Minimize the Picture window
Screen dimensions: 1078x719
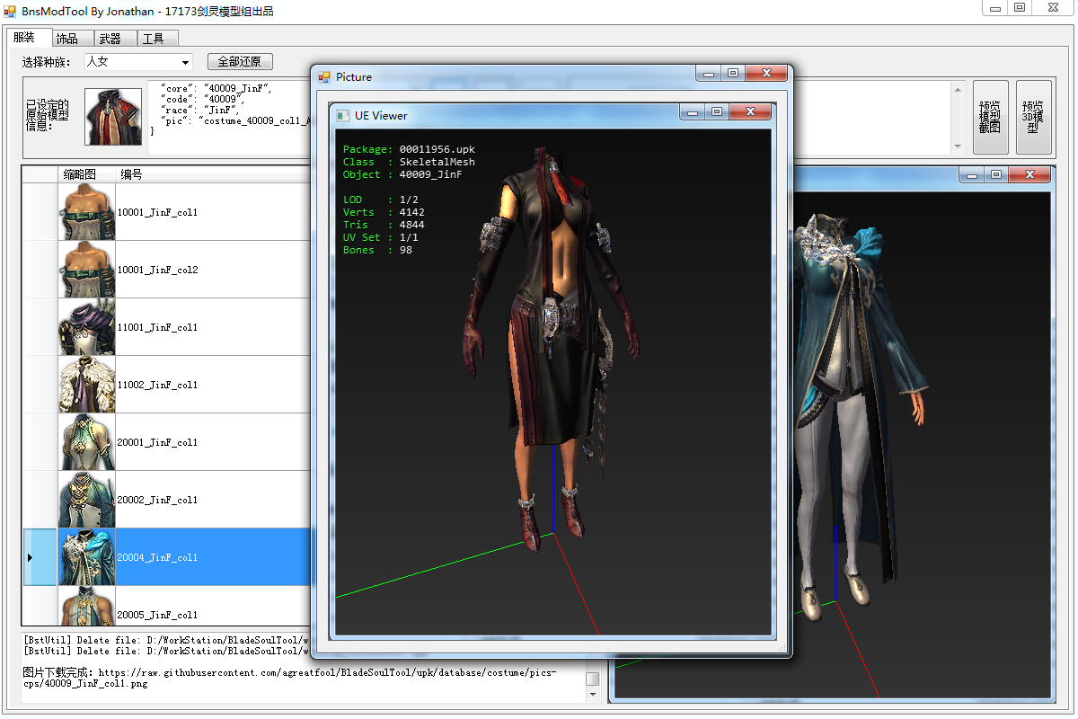[x=710, y=74]
